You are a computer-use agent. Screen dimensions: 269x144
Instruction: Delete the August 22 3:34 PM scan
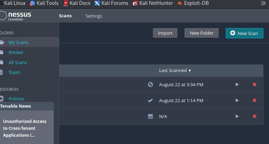coord(254,84)
